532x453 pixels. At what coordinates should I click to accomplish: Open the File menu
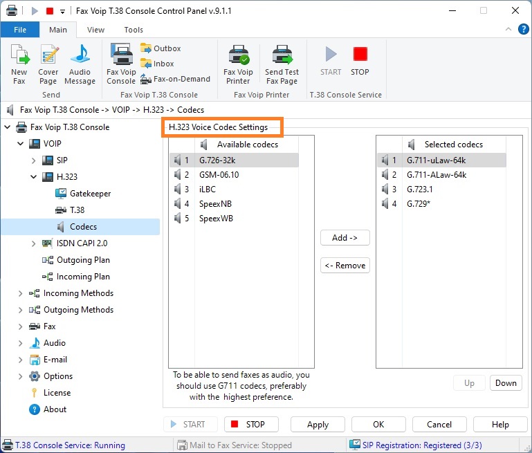tap(20, 30)
